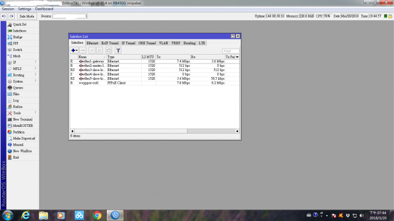This screenshot has height=221, width=394.
Task: Expand the IP submenu
Action: (x=22, y=62)
